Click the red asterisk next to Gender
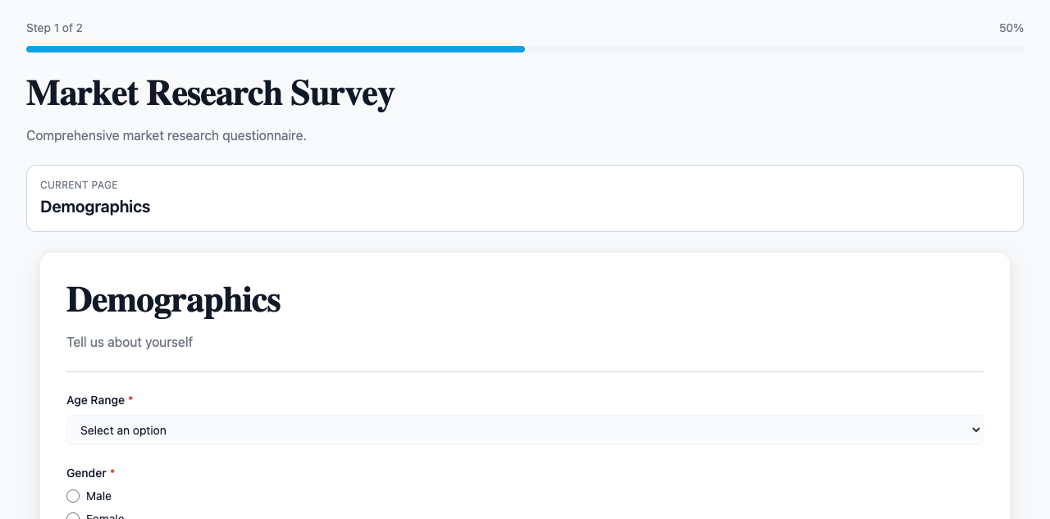 click(x=112, y=473)
